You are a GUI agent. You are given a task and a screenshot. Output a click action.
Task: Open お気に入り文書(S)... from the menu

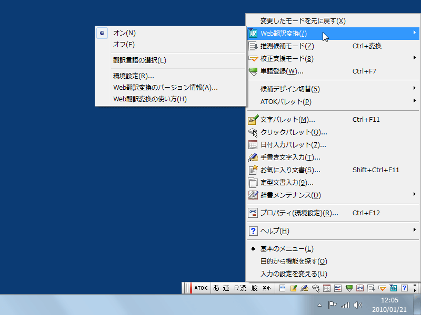coord(333,170)
